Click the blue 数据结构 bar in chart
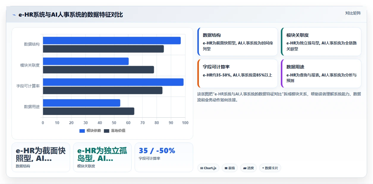 pyautogui.click(x=112, y=41)
